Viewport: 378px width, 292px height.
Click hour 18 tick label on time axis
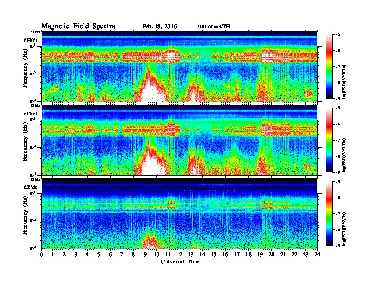pos(248,254)
